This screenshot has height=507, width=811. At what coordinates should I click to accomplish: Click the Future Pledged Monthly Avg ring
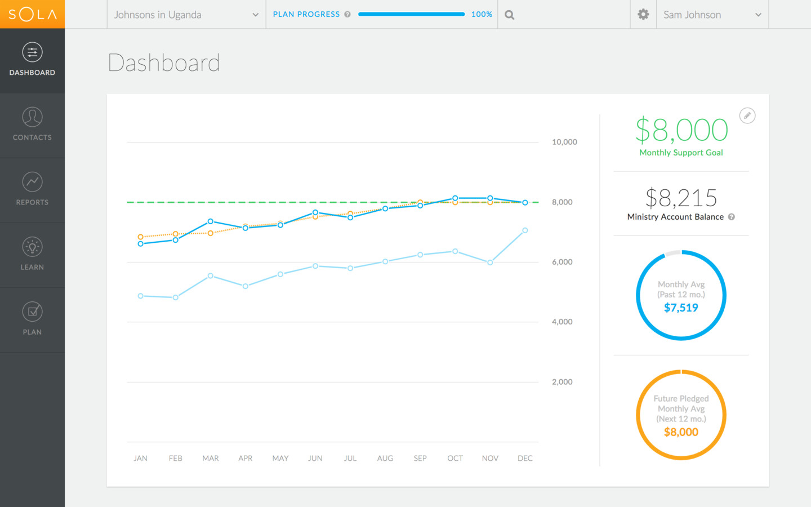click(x=681, y=415)
